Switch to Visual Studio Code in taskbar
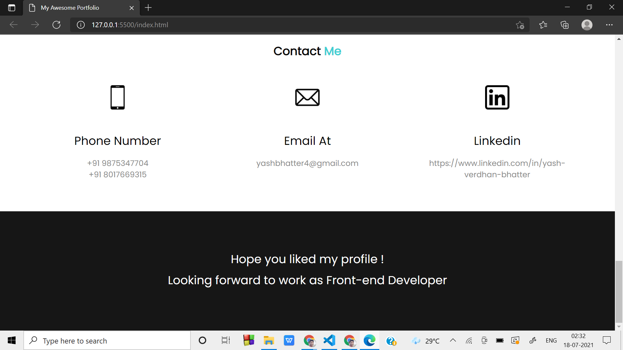The height and width of the screenshot is (350, 623). (x=329, y=340)
